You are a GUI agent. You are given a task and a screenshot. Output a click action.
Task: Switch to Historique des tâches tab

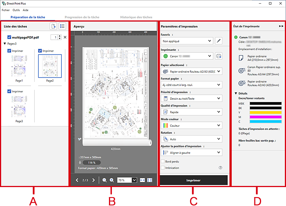(x=136, y=17)
